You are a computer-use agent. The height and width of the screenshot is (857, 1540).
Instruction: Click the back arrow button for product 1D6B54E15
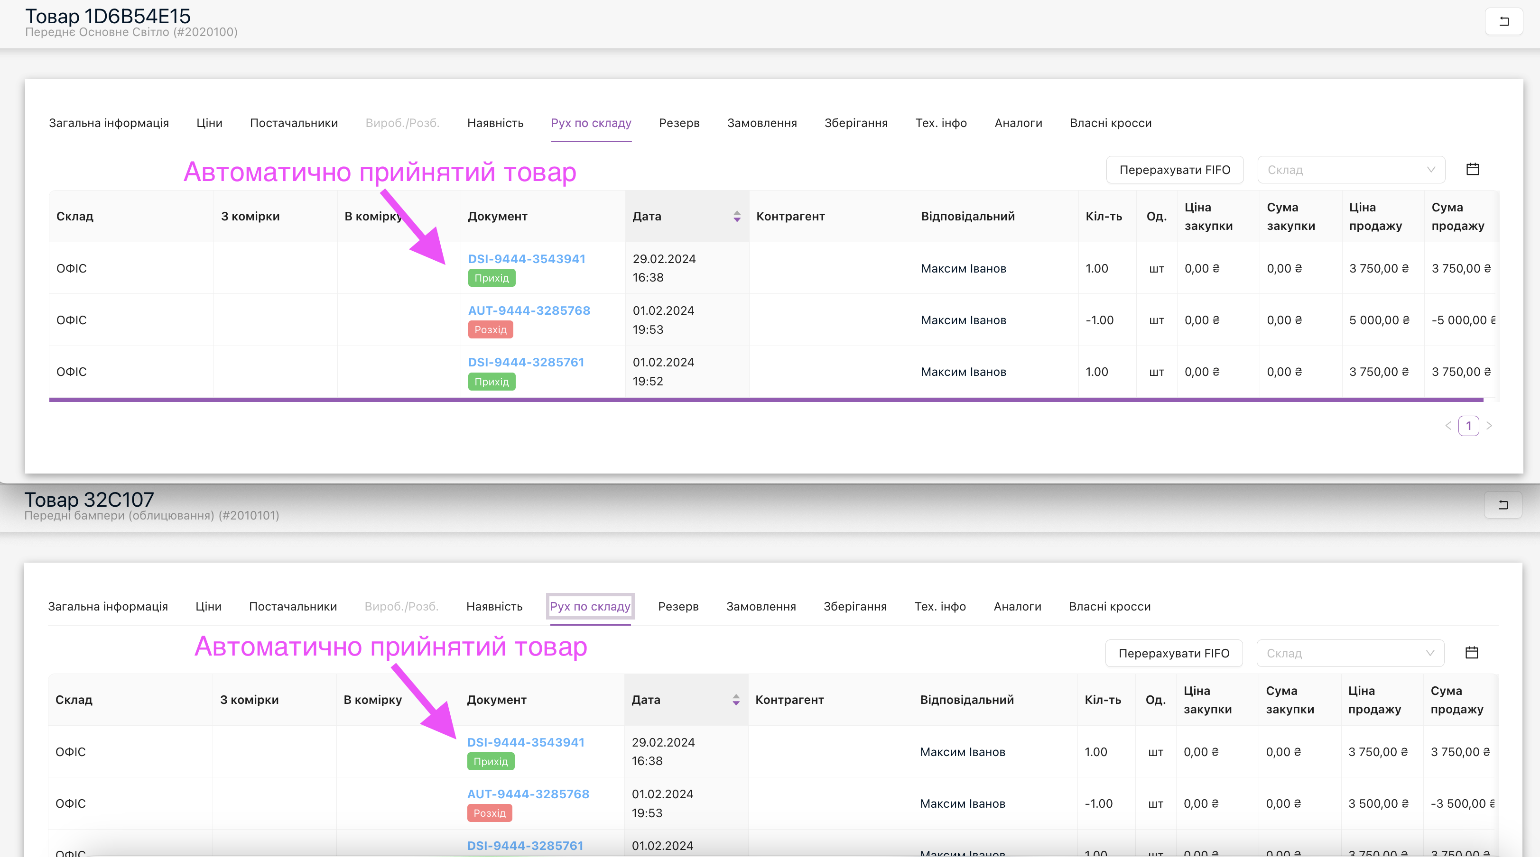click(x=1503, y=21)
